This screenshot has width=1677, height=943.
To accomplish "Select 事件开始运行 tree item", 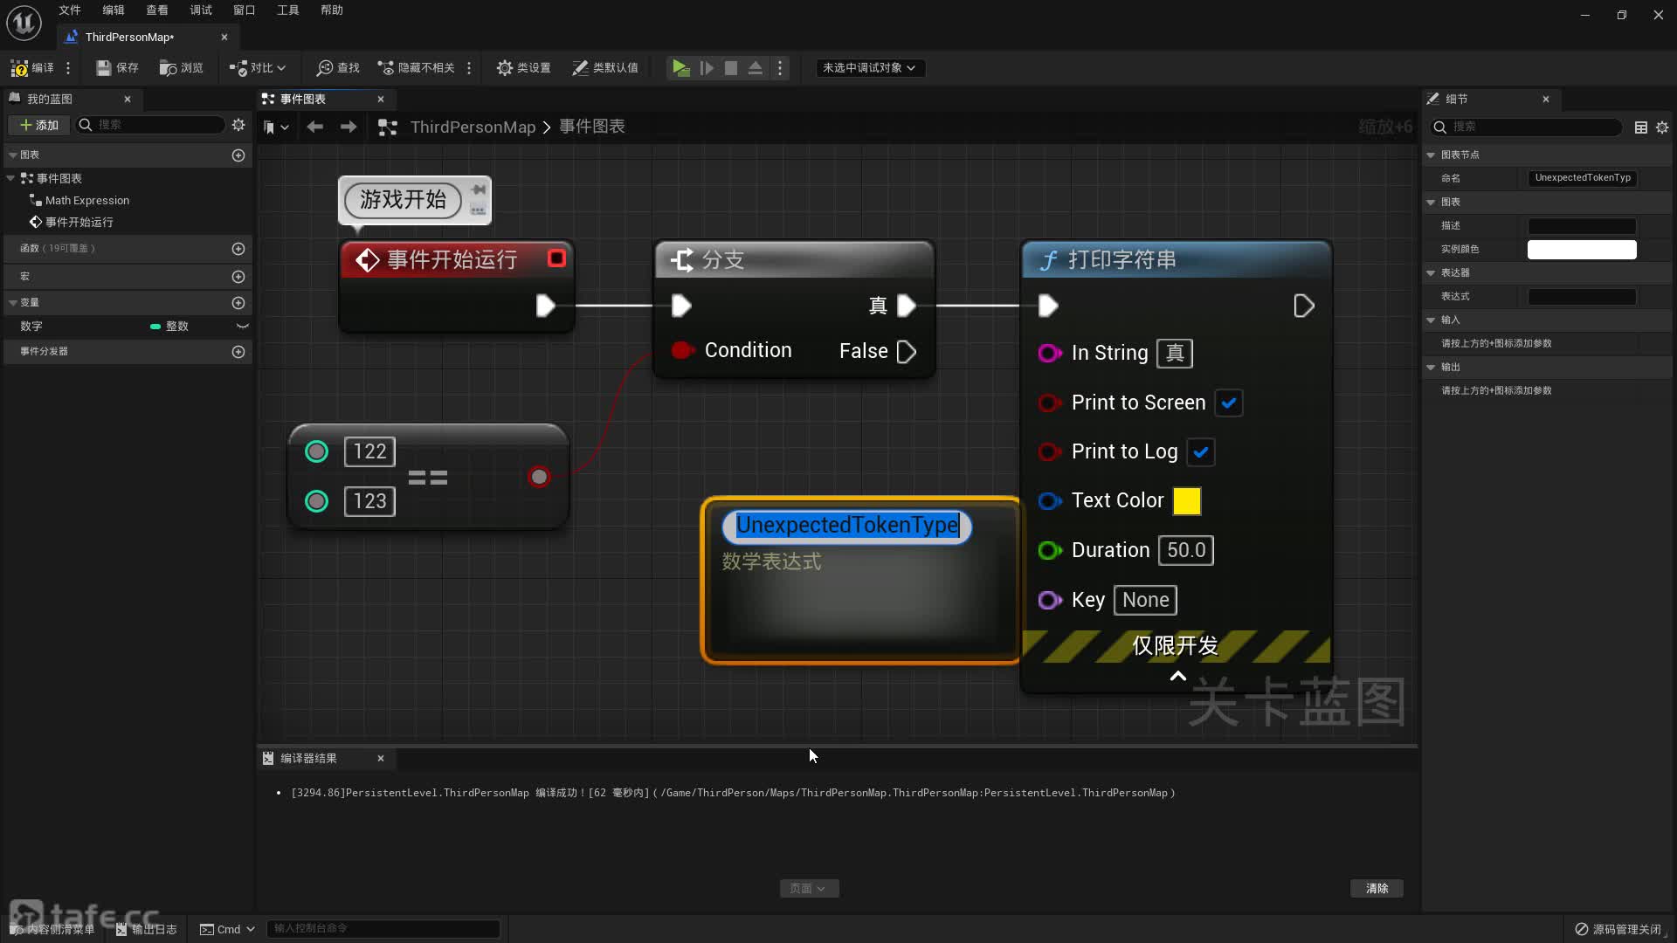I will (79, 223).
